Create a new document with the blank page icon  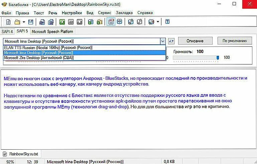tap(8, 22)
